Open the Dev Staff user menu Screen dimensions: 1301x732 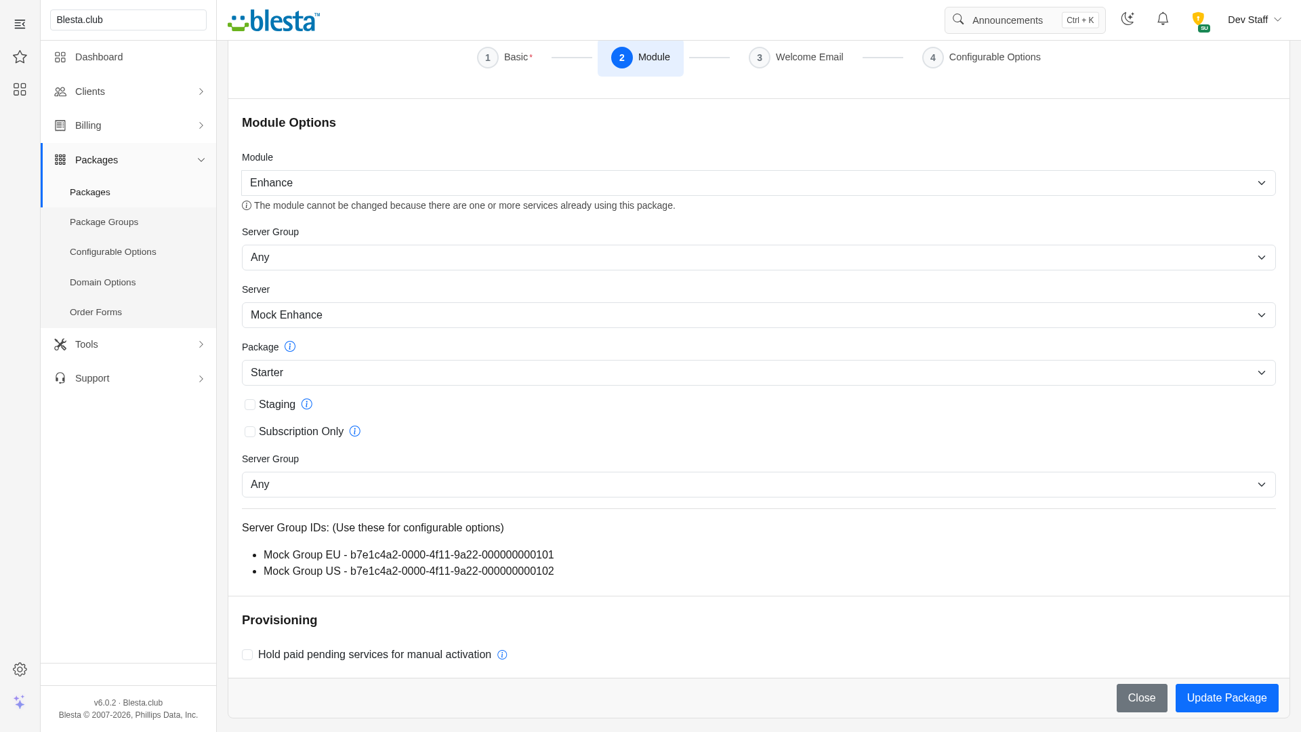click(1254, 20)
